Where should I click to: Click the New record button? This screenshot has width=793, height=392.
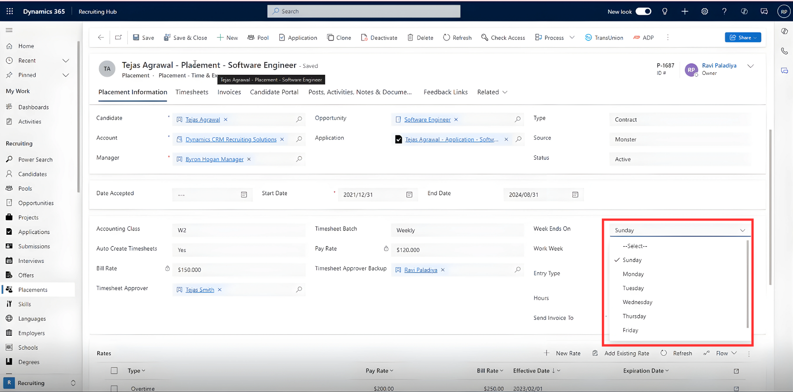227,38
